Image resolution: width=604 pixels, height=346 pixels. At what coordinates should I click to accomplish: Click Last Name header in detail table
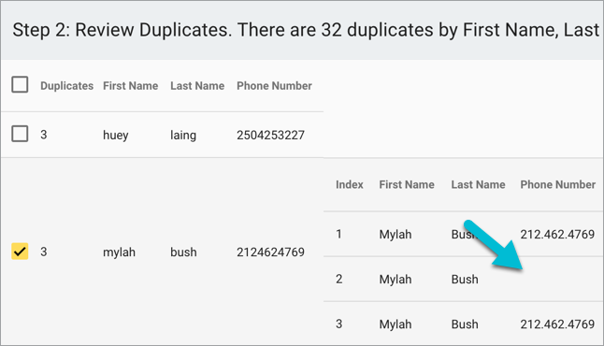tap(478, 184)
